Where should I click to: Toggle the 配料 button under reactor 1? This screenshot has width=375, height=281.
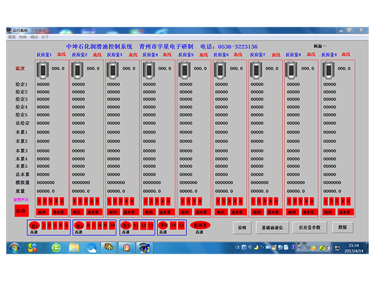coord(42,212)
